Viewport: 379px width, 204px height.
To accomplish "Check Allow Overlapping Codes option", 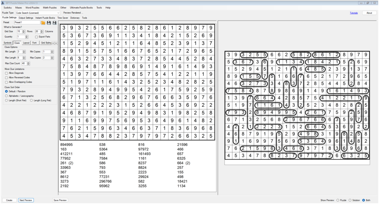I will (x=6, y=82).
